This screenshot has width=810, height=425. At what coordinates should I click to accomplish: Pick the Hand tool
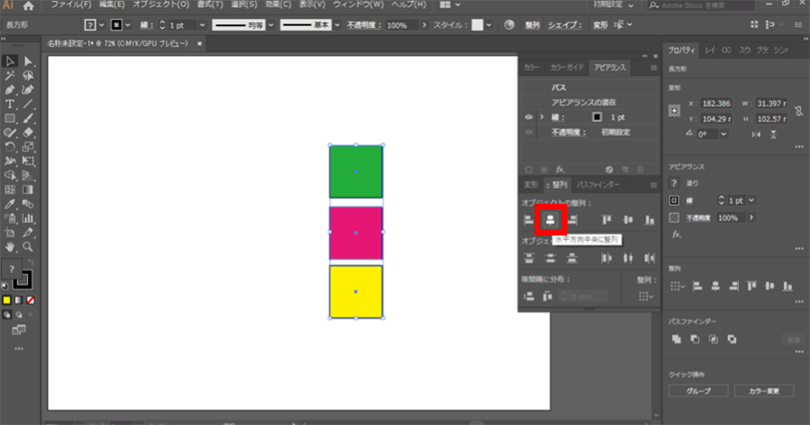pos(10,246)
